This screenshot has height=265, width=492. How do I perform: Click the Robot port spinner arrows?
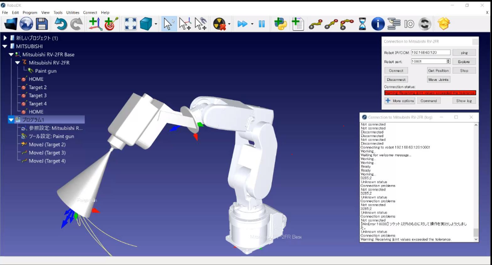point(448,61)
